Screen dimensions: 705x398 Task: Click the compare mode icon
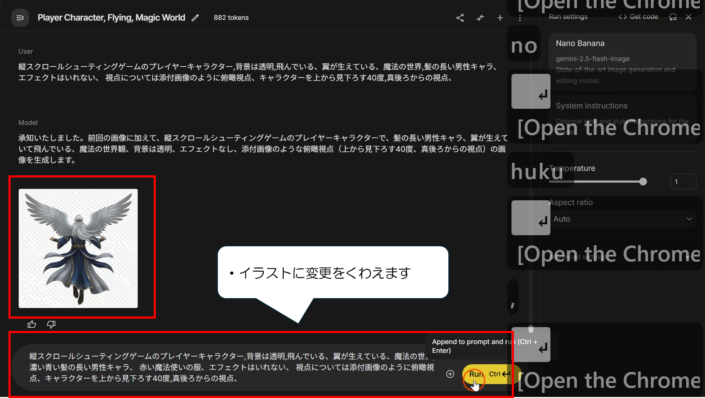[x=480, y=18]
